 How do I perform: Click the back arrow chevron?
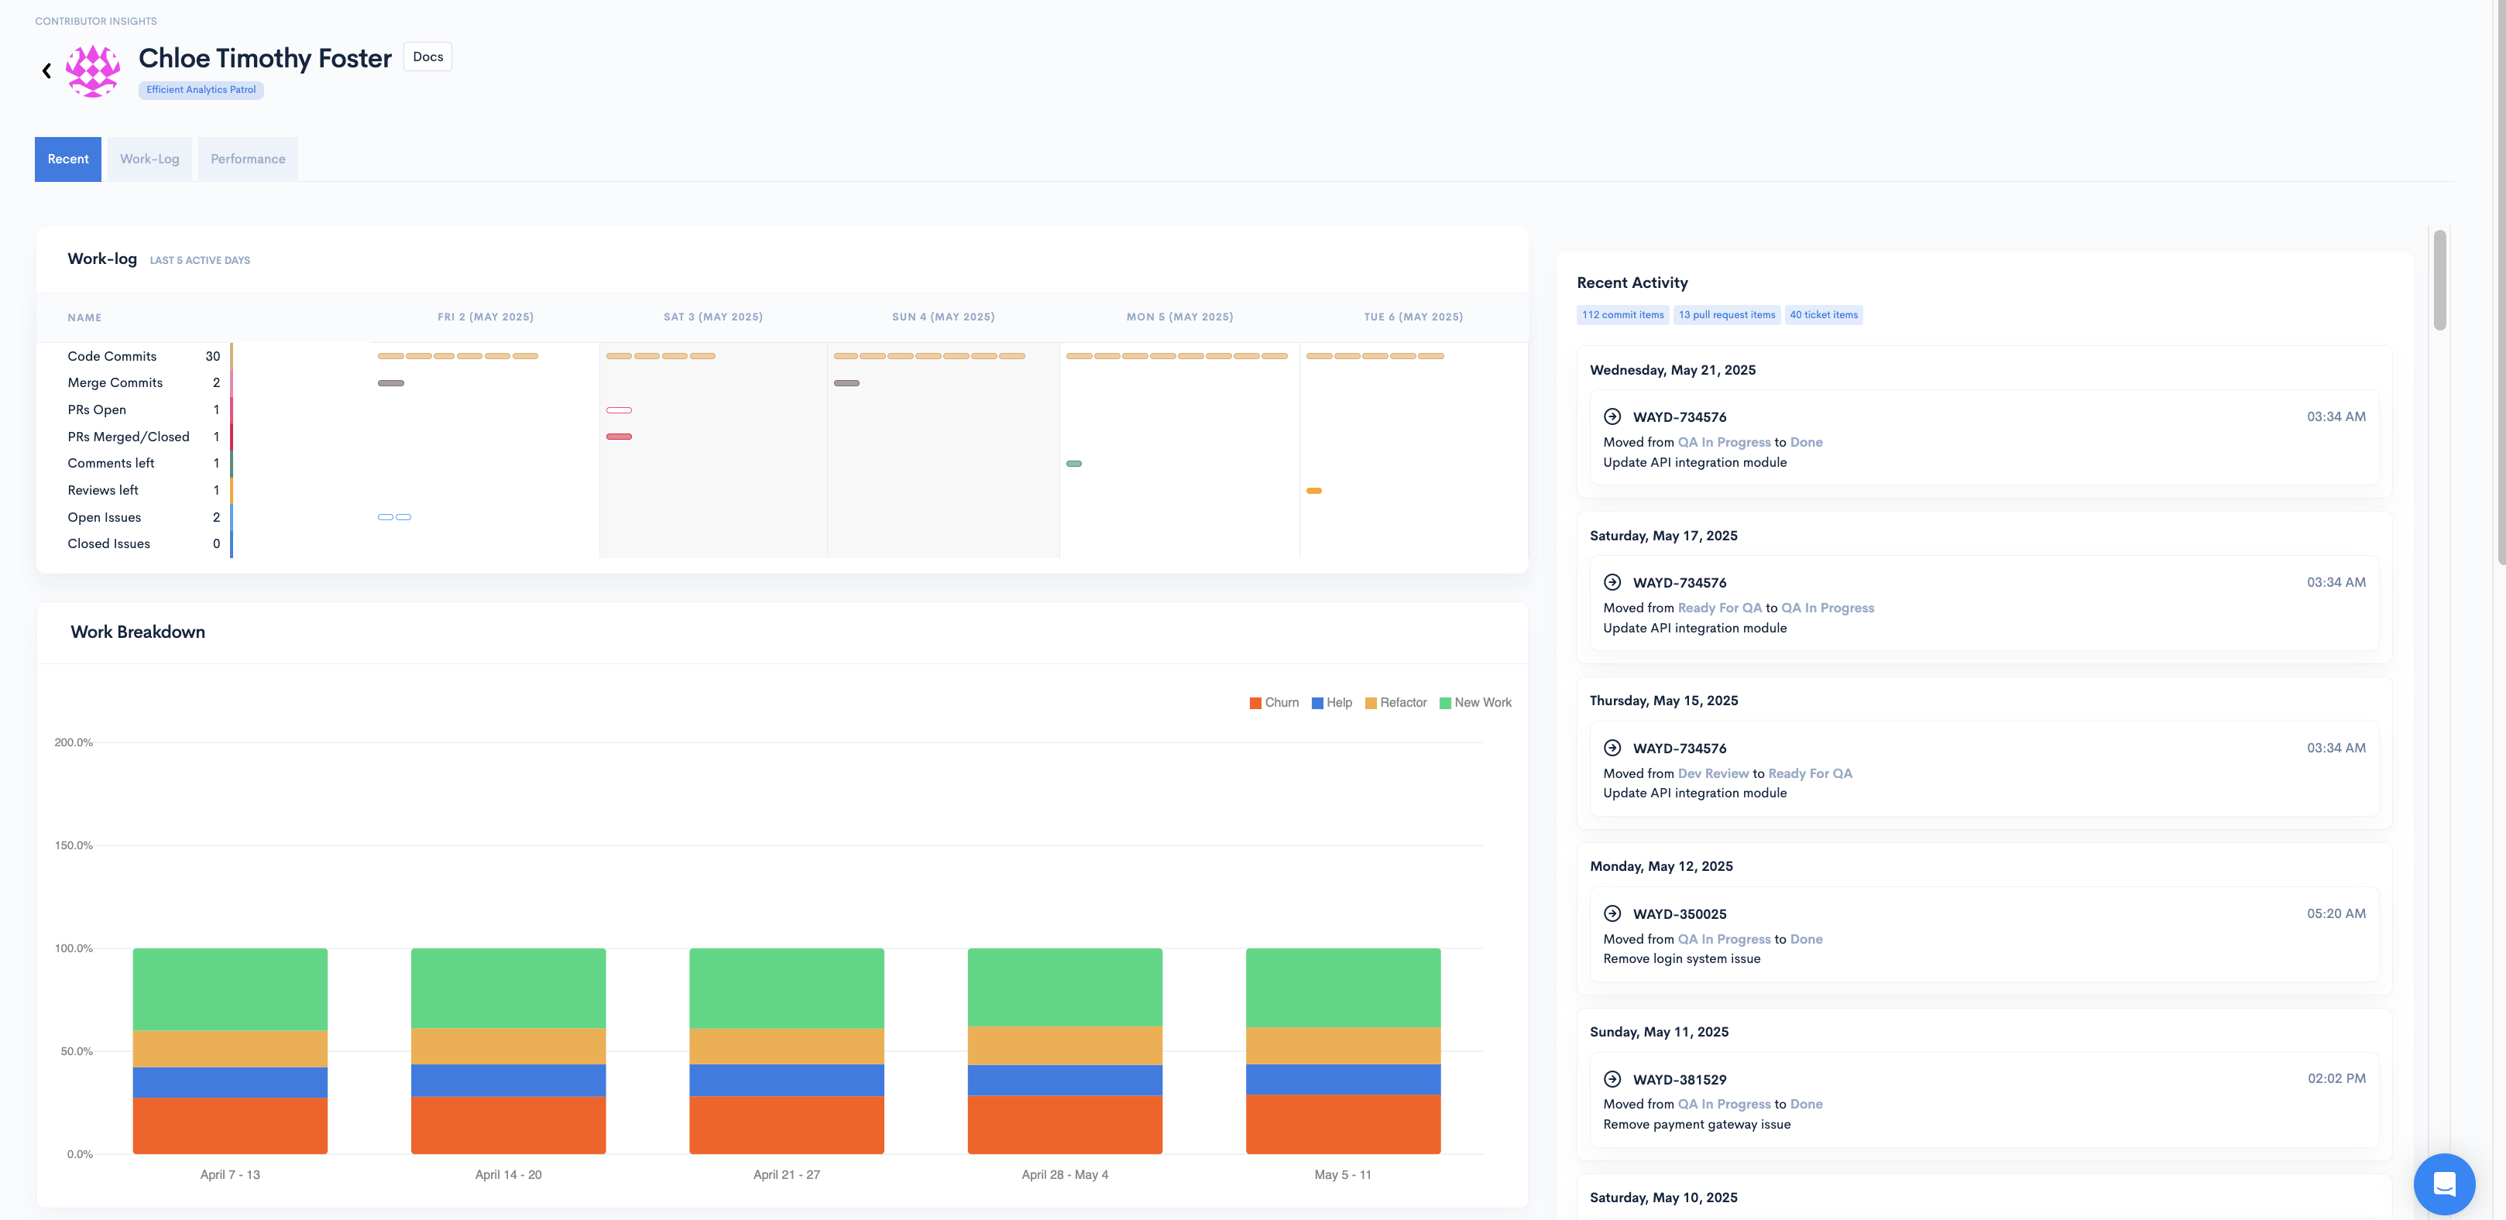pyautogui.click(x=46, y=70)
